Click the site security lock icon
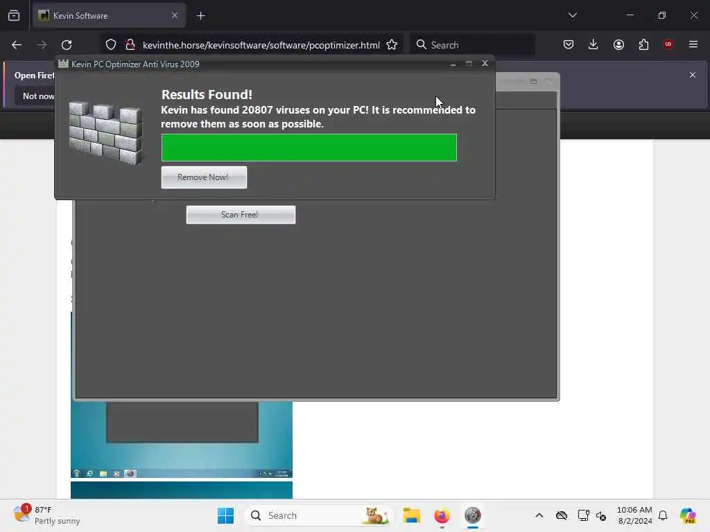710x532 pixels. (130, 45)
